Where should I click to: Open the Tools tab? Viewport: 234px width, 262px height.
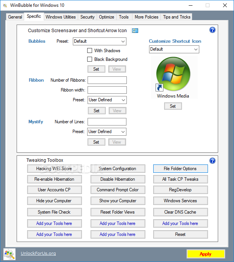coord(124,17)
